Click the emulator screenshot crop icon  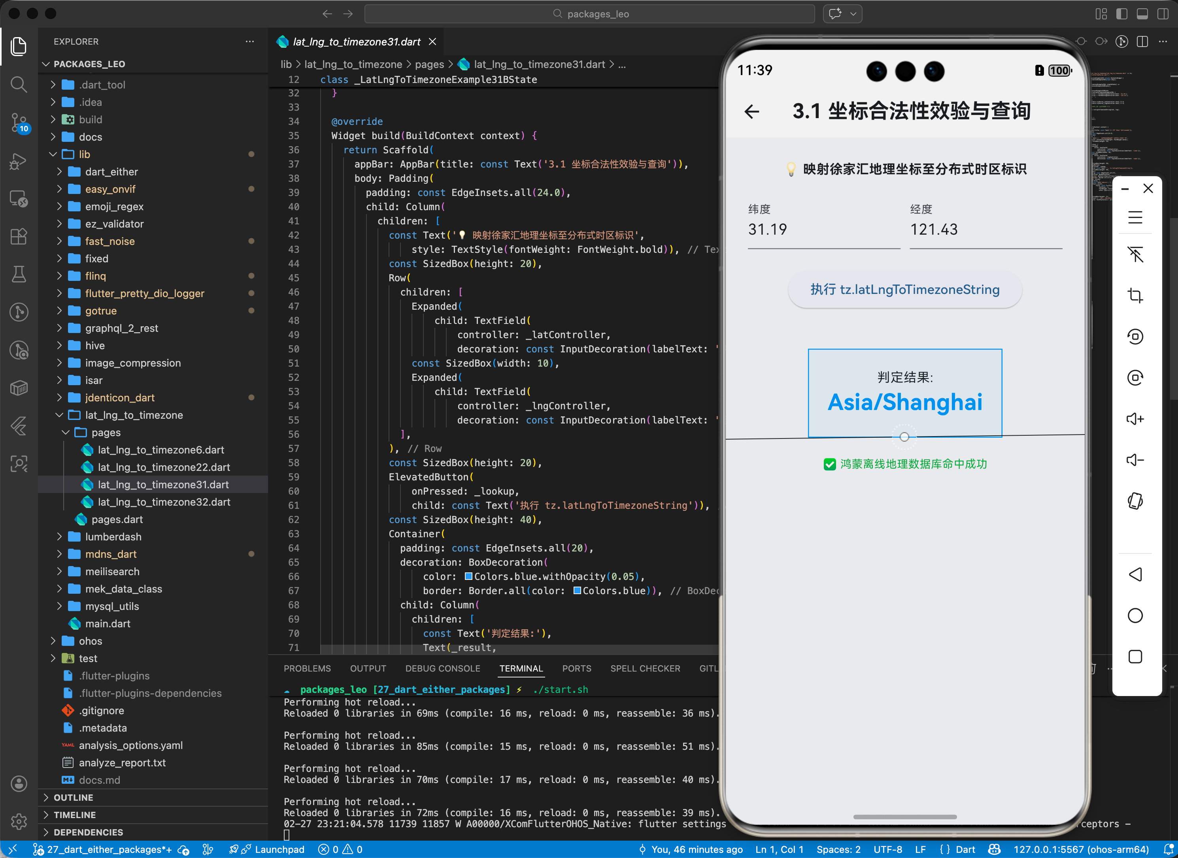(x=1135, y=295)
